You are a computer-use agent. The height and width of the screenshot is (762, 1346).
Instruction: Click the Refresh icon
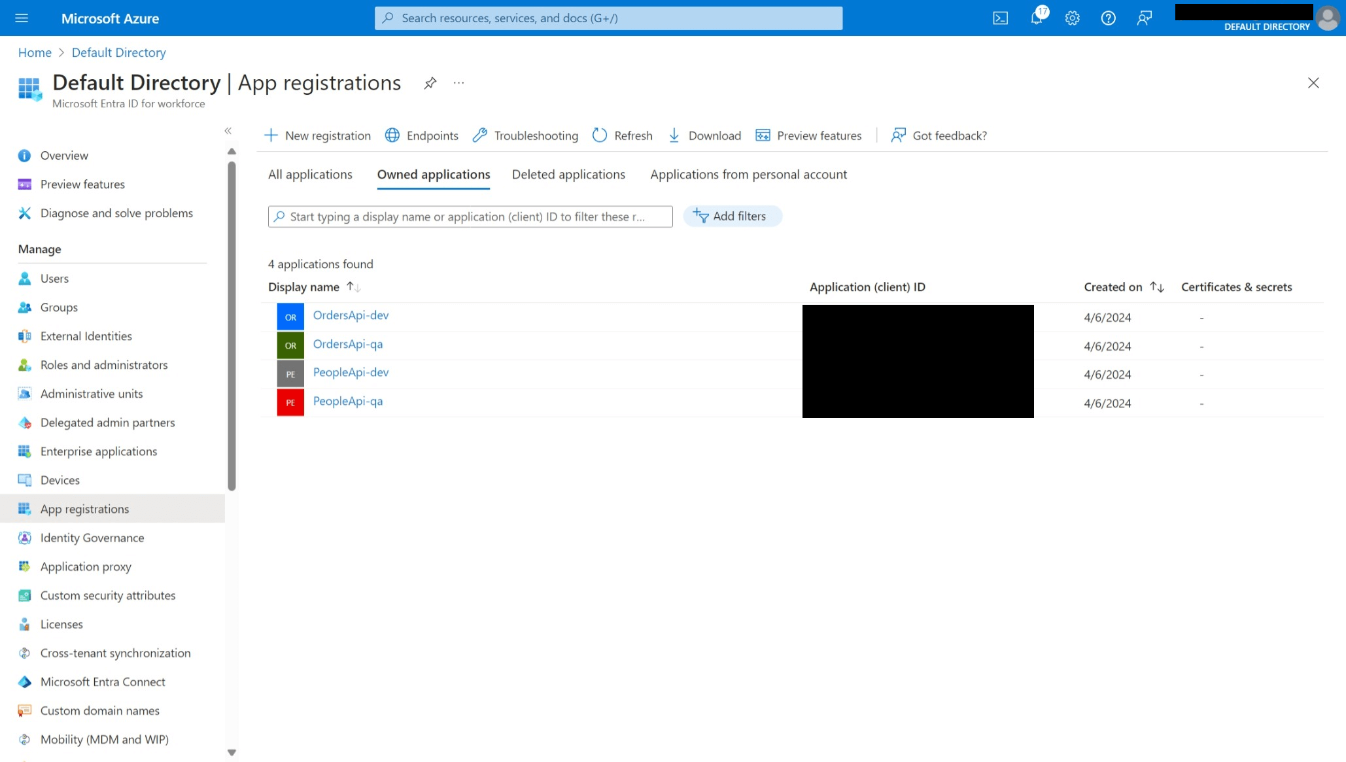[599, 135]
